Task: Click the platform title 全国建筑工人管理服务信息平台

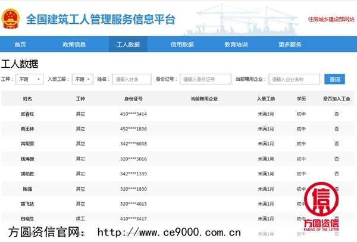Action: 101,20
